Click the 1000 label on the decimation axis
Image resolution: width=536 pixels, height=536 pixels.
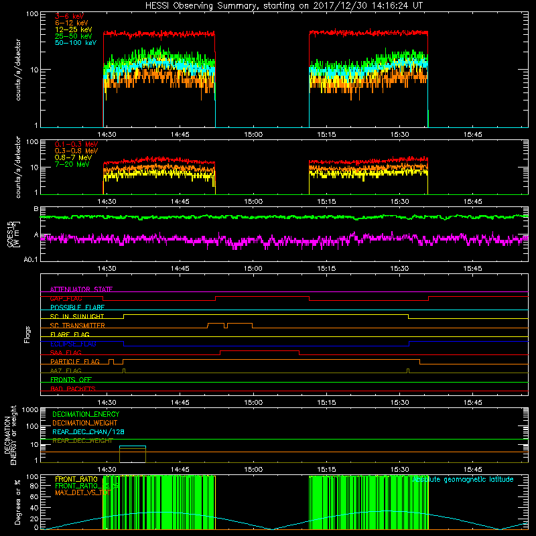click(x=30, y=410)
